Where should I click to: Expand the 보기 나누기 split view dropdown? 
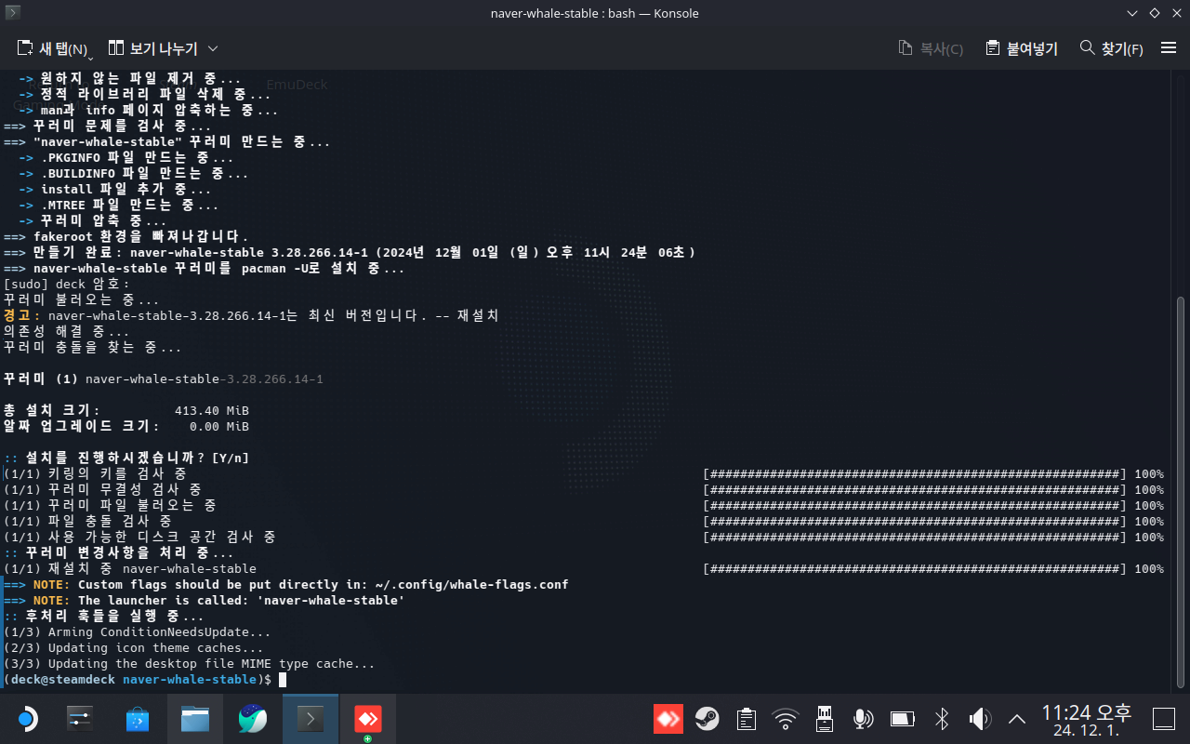click(213, 48)
